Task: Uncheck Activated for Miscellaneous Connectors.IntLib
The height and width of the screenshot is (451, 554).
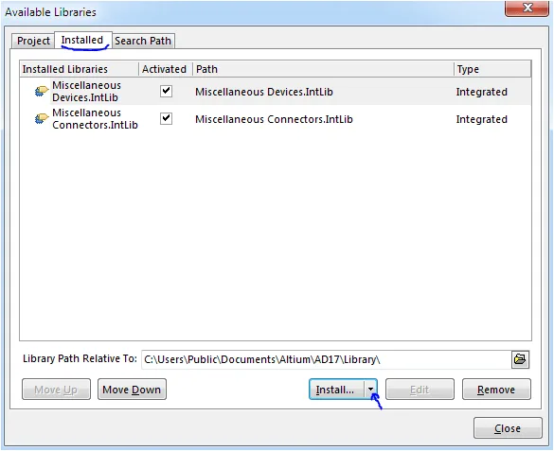Action: (x=166, y=119)
